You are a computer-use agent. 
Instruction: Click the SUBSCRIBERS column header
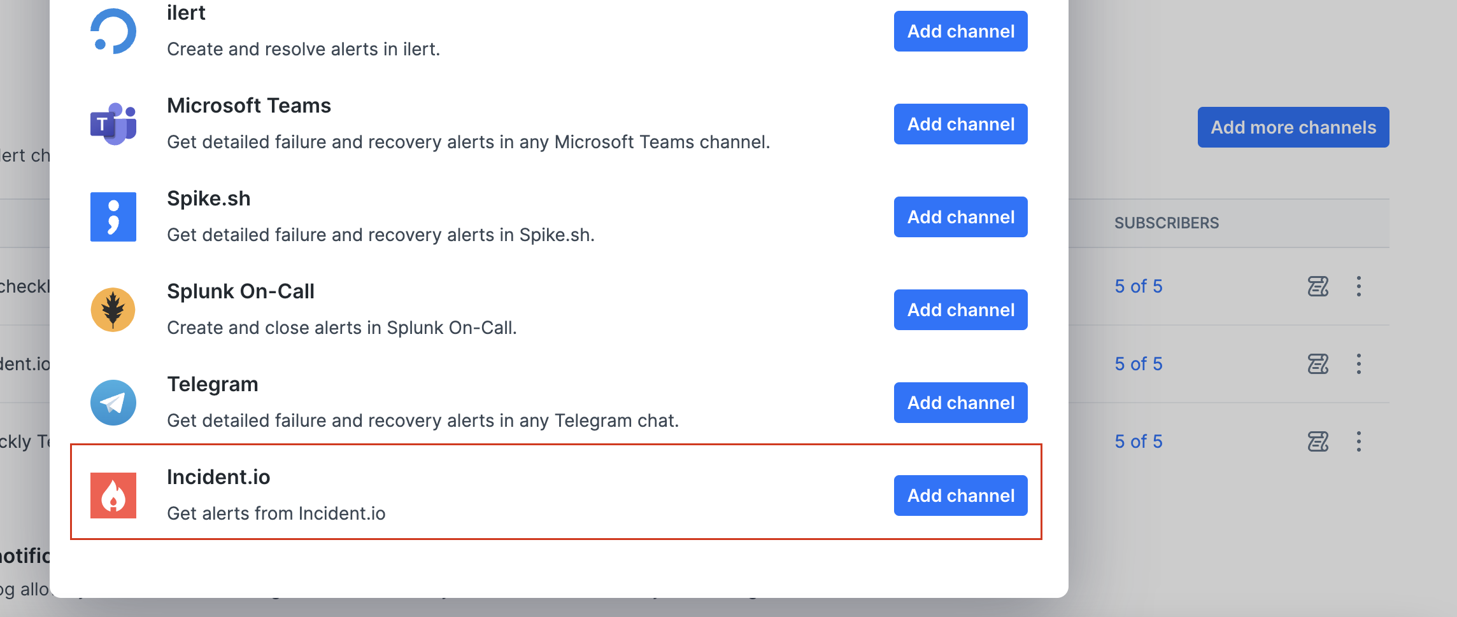tap(1167, 223)
